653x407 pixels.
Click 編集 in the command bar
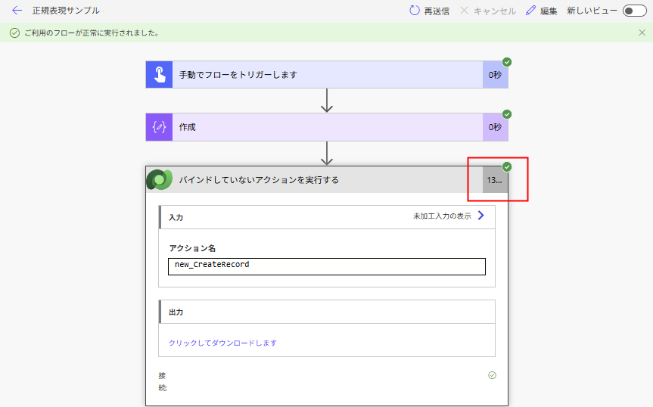[549, 11]
